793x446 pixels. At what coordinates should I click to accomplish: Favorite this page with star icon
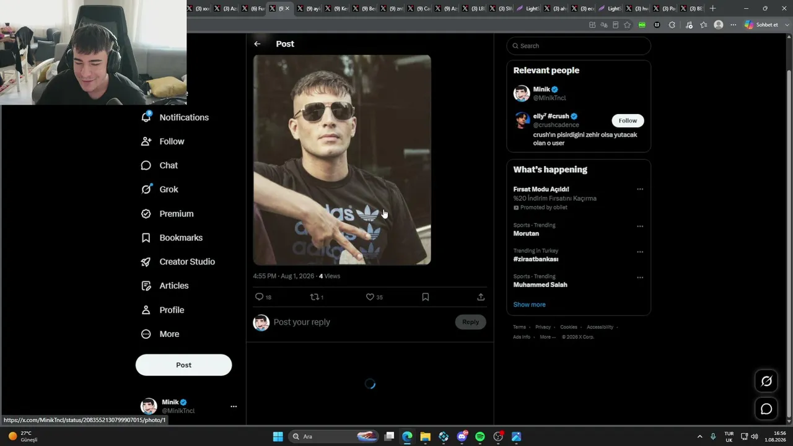[x=628, y=25]
